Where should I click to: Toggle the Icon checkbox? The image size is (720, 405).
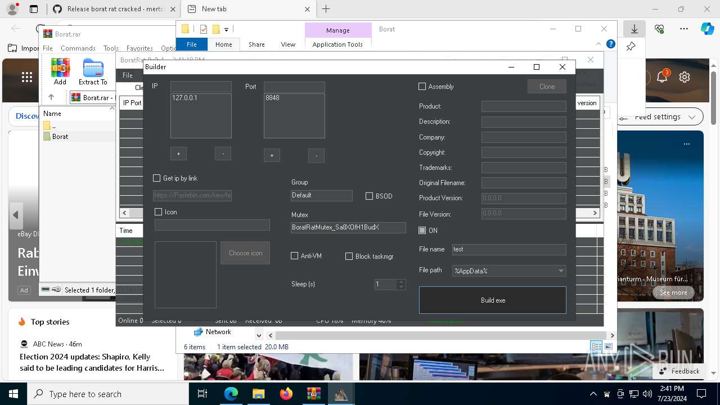point(159,212)
